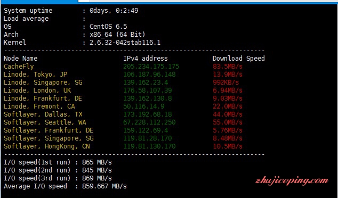Click the I/O speed(2nd run) value 845 MB/s

point(97,170)
